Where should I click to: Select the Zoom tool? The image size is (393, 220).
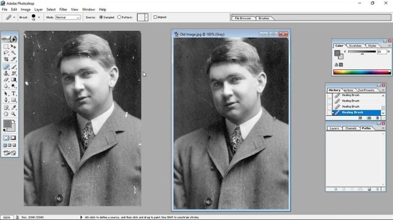[x=13, y=114]
